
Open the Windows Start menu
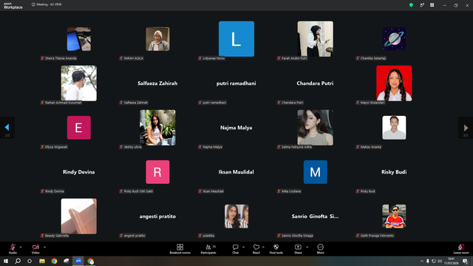pos(6,261)
